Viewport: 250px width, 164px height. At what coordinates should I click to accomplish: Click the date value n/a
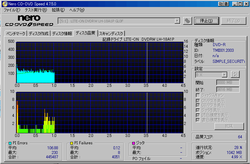216,56
